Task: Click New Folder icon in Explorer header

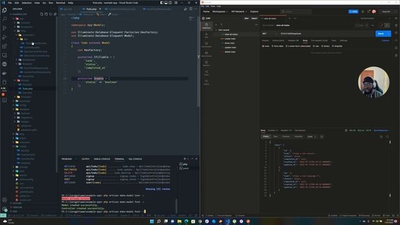Action: coord(46,14)
